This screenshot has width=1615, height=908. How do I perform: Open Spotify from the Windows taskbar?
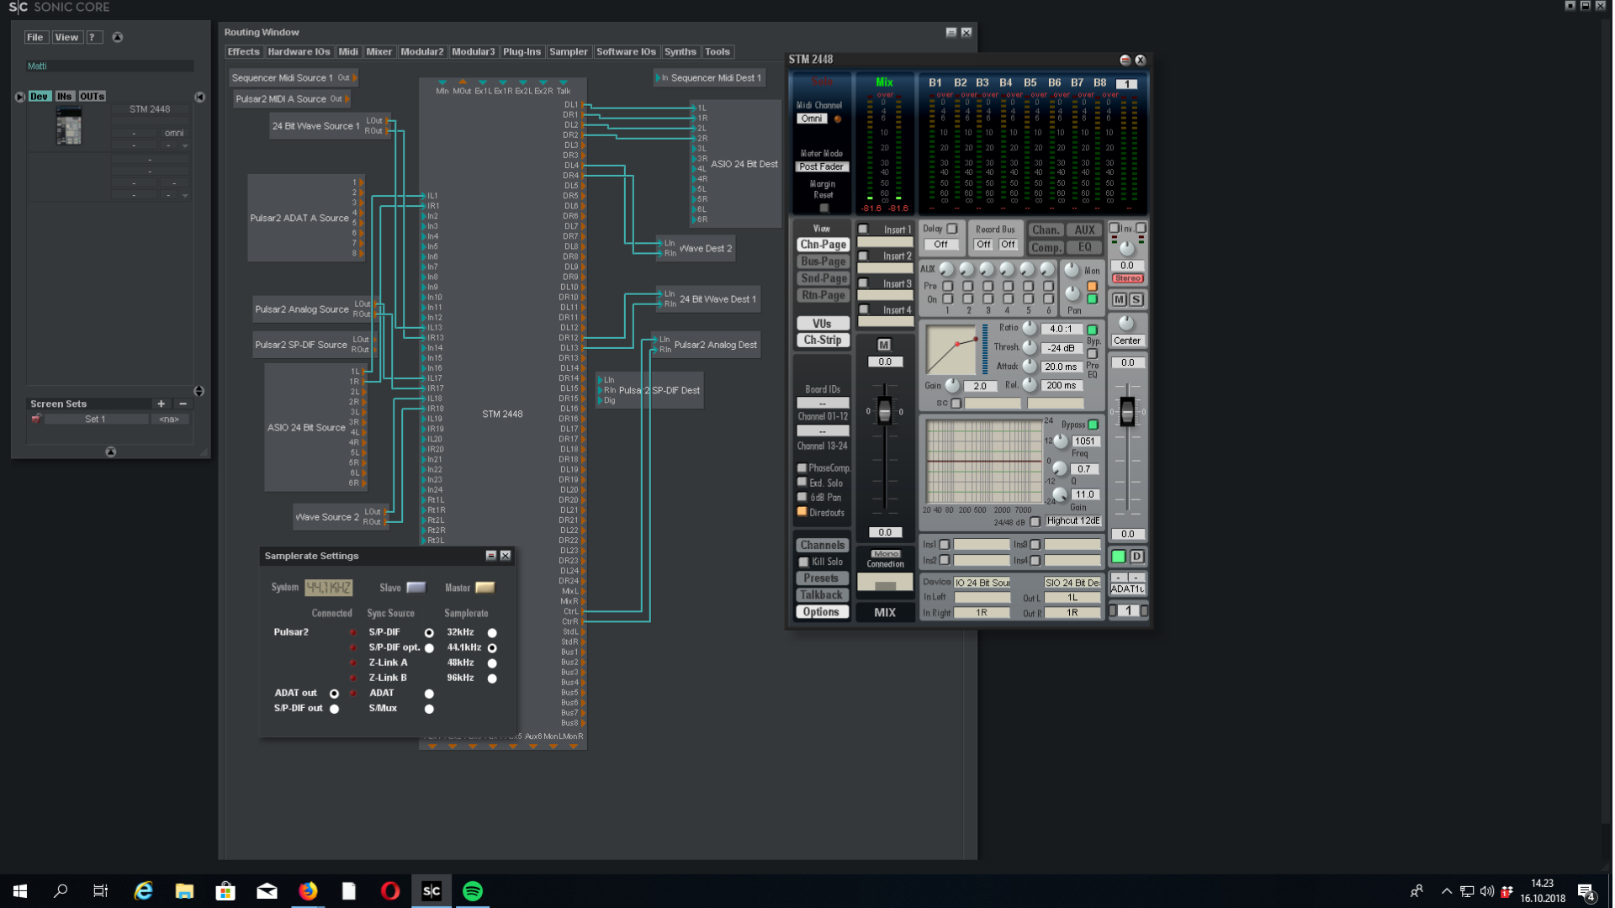pos(473,890)
